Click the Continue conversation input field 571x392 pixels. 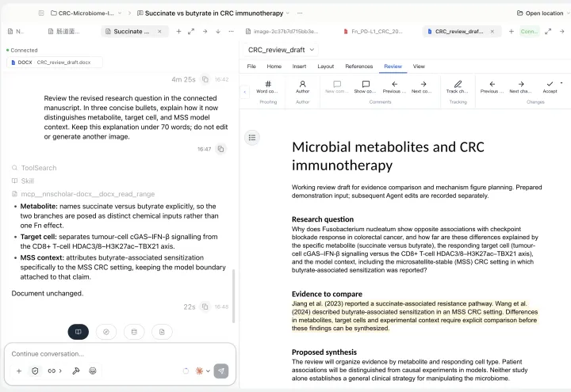[121, 354]
